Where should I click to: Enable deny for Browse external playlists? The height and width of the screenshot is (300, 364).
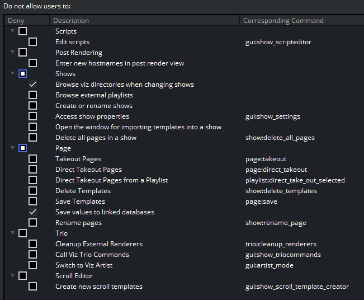click(33, 95)
